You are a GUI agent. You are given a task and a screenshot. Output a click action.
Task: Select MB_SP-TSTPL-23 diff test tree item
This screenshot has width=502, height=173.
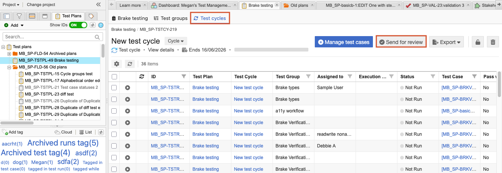[x=49, y=94]
